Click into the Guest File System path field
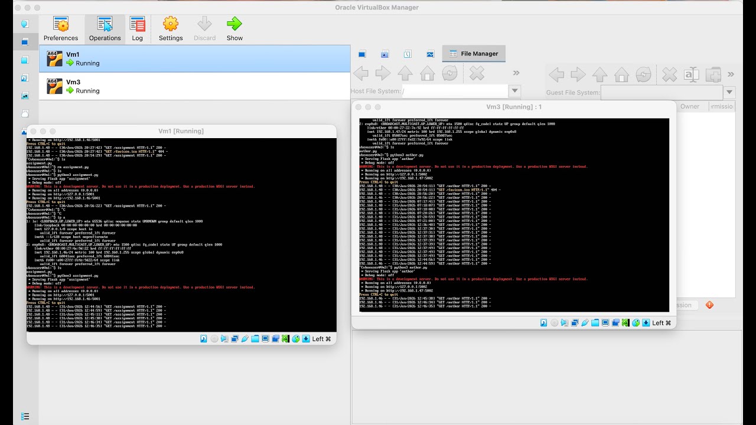 pyautogui.click(x=661, y=93)
